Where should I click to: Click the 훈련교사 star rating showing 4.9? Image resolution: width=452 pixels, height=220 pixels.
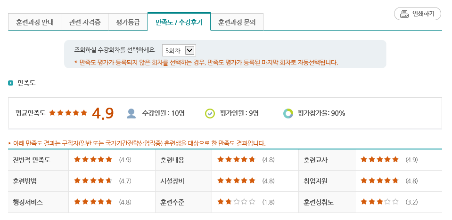(x=379, y=159)
